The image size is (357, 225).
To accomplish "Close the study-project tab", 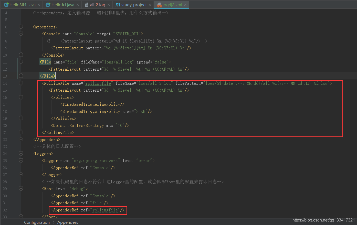I will pos(150,5).
